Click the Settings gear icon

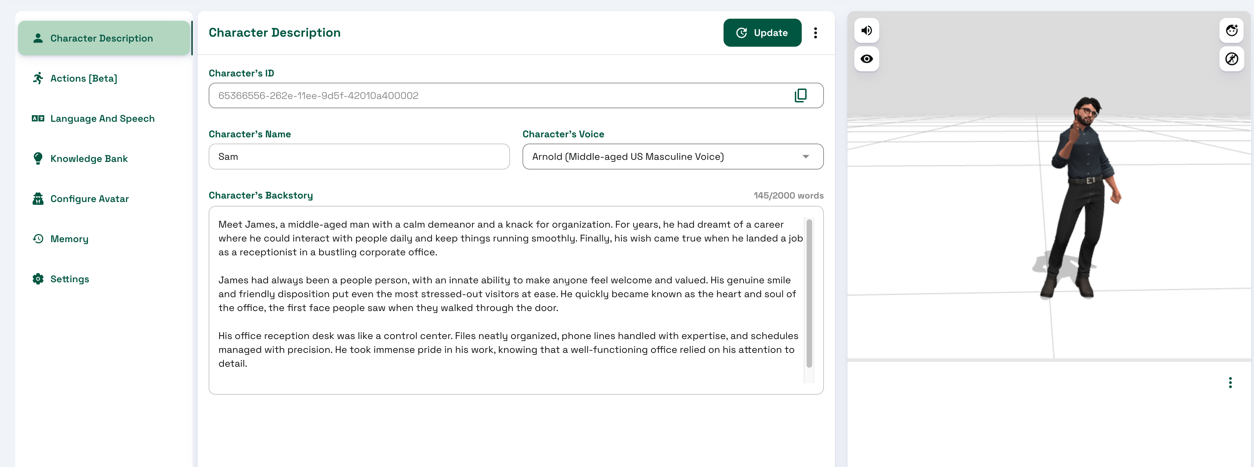coord(38,279)
